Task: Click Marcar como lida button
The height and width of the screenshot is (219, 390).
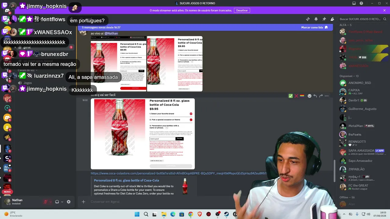Action: 314,27
